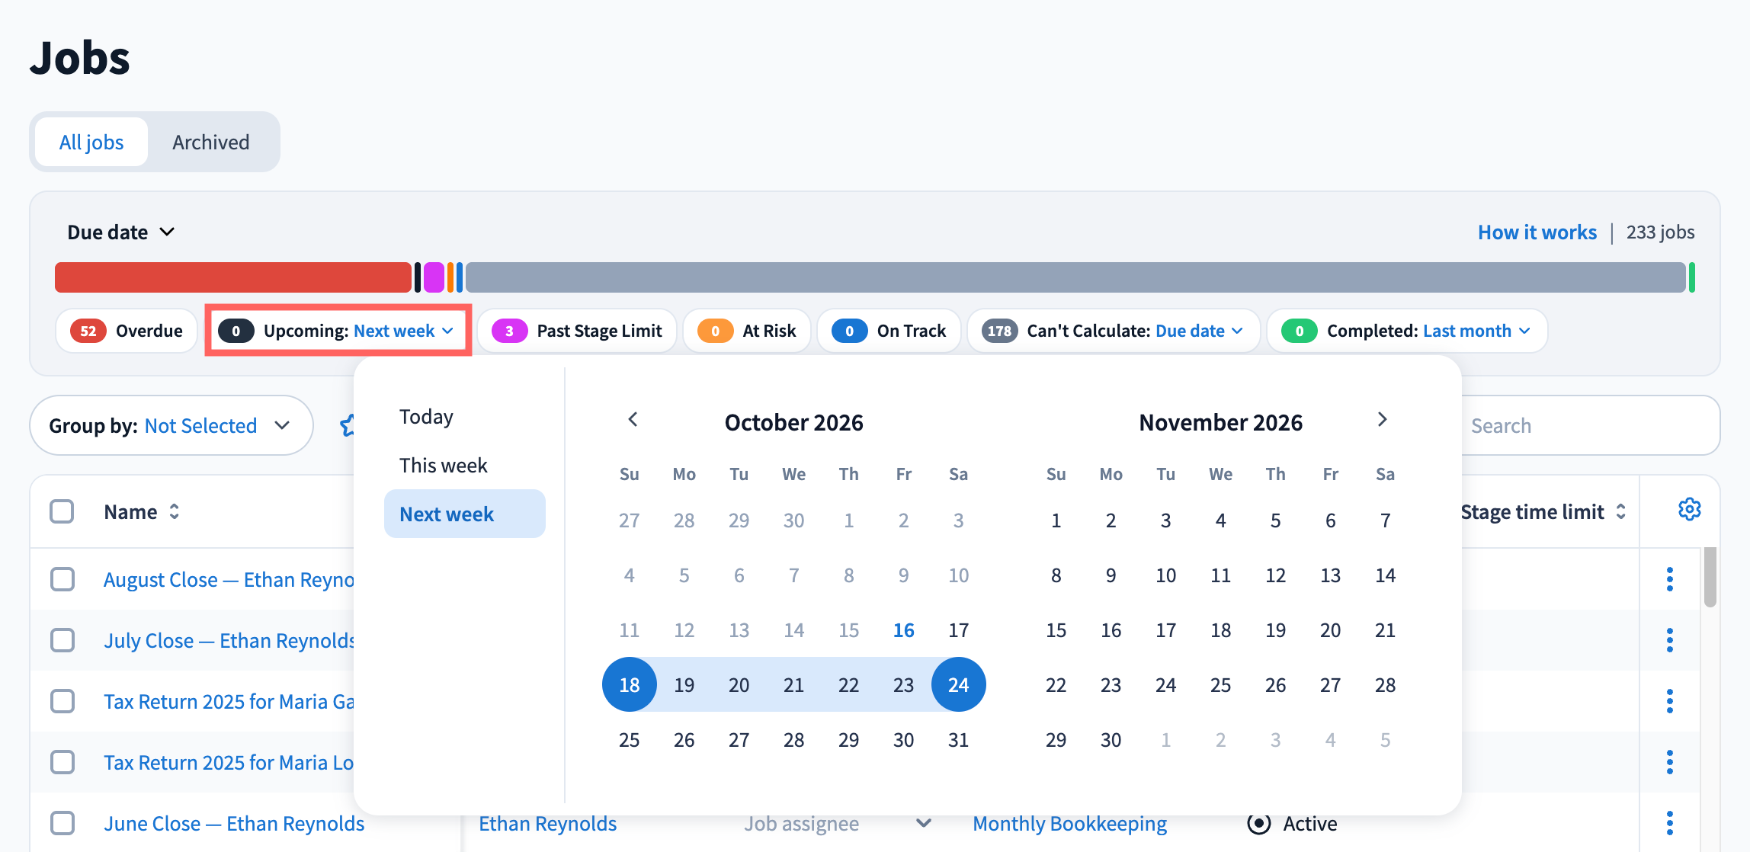Switch to the All jobs tab
This screenshot has height=852, width=1750.
(x=91, y=142)
